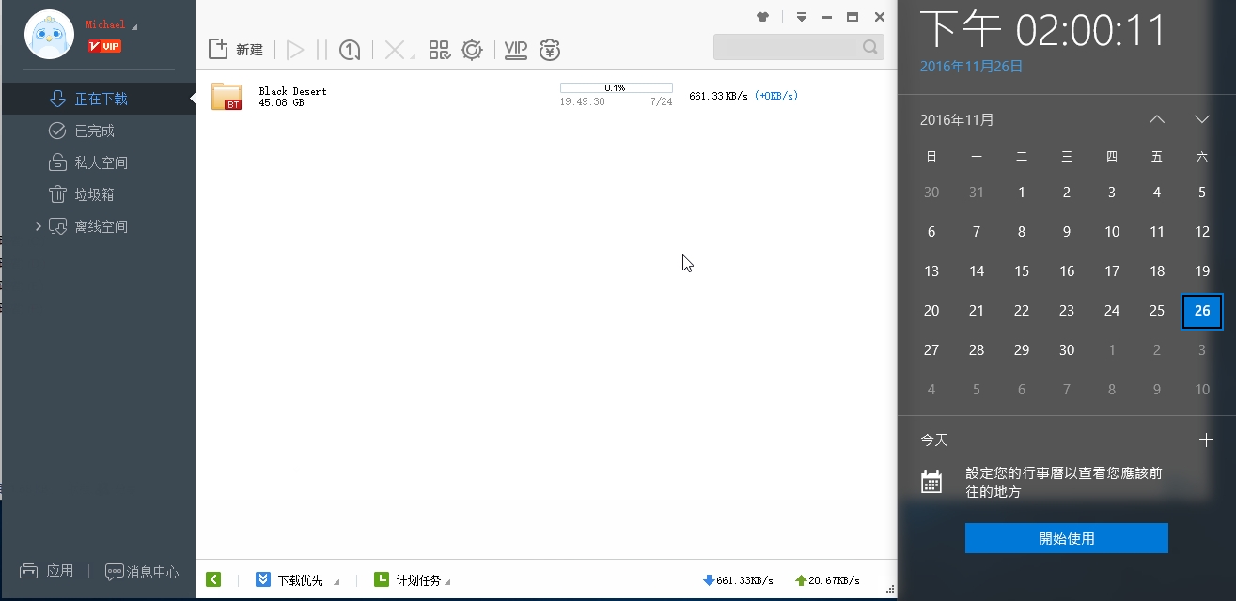
Task: Select greyed date 31 in calendar
Action: pos(977,193)
